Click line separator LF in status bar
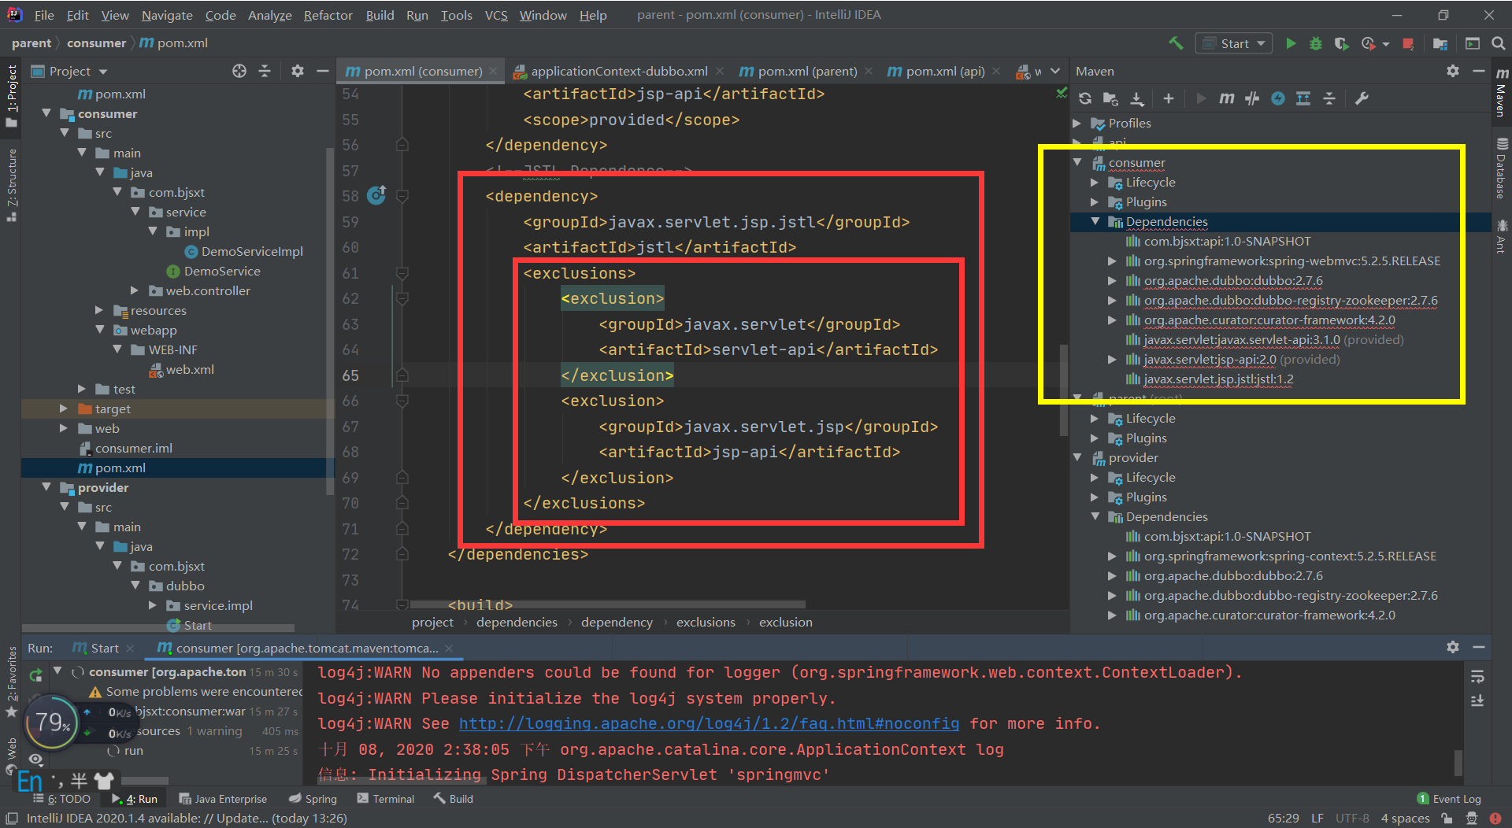Viewport: 1512px width, 828px height. pyautogui.click(x=1317, y=819)
